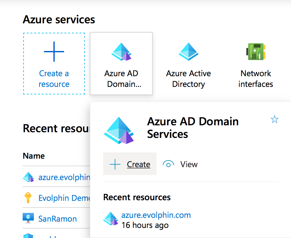Click the eye icon next to View

[x=168, y=164]
